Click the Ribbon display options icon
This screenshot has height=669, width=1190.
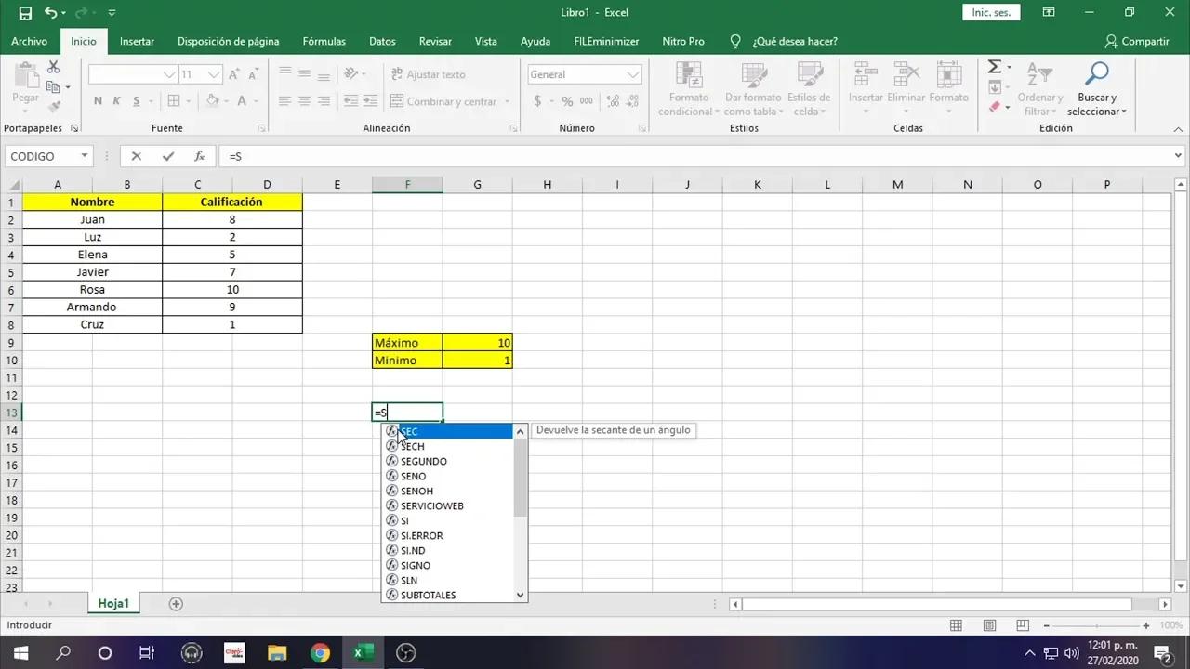1049,13
